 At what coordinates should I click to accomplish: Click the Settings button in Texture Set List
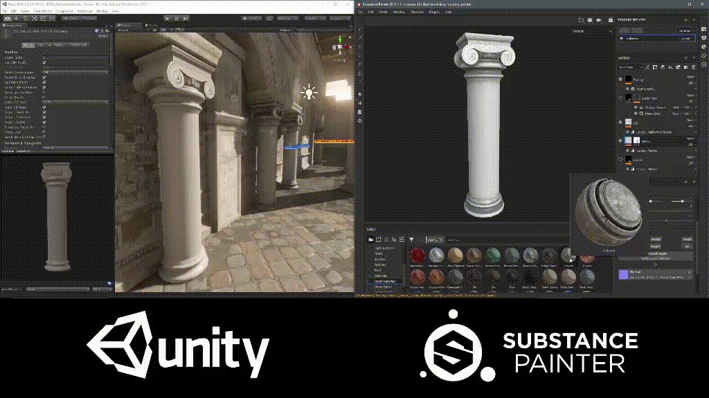(683, 31)
